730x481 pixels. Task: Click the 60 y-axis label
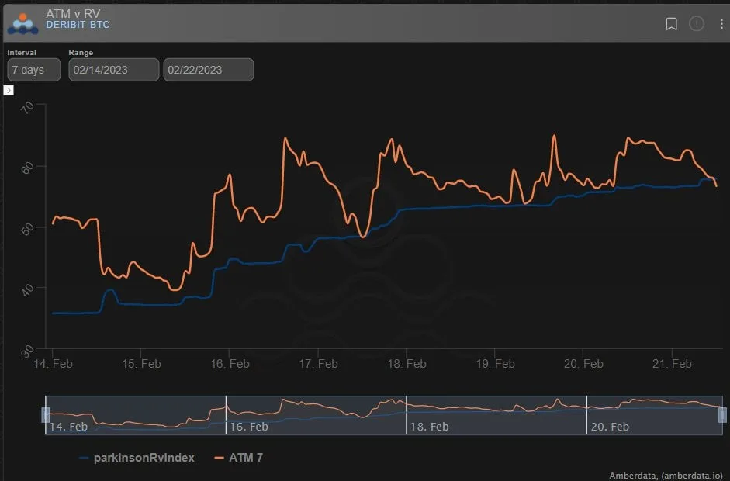27,168
